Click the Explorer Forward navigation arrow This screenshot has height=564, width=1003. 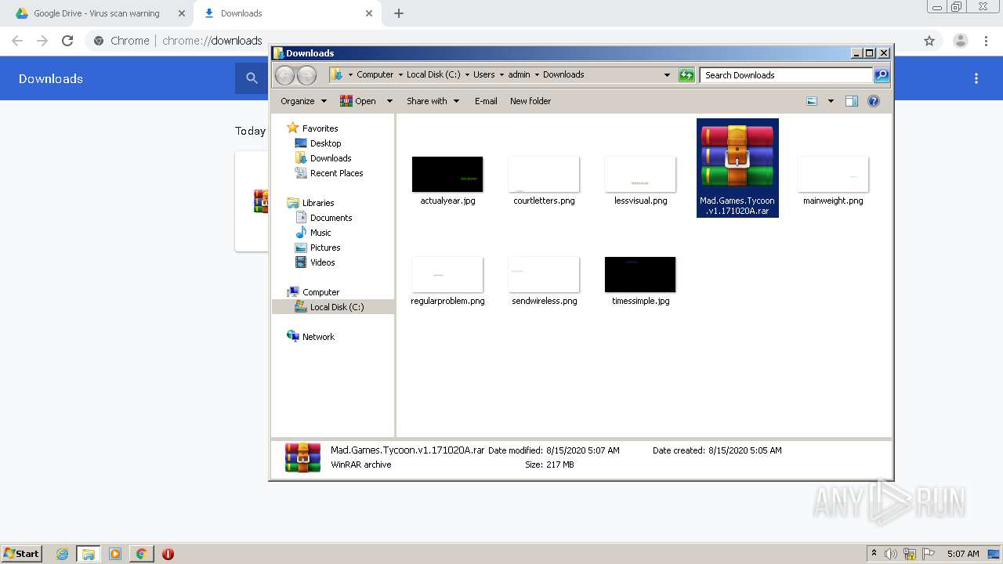coord(306,75)
